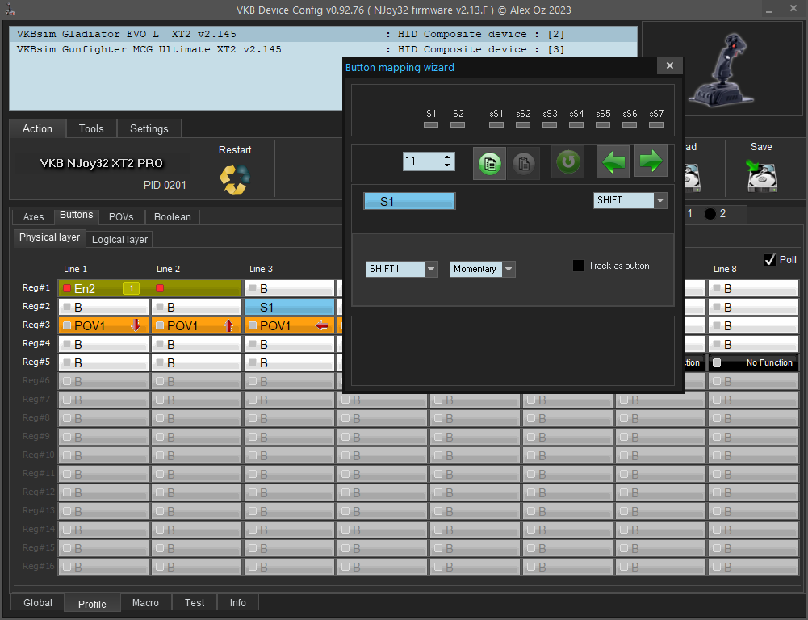This screenshot has height=620, width=808.
Task: Click the Save hard drive icon
Action: pyautogui.click(x=761, y=175)
